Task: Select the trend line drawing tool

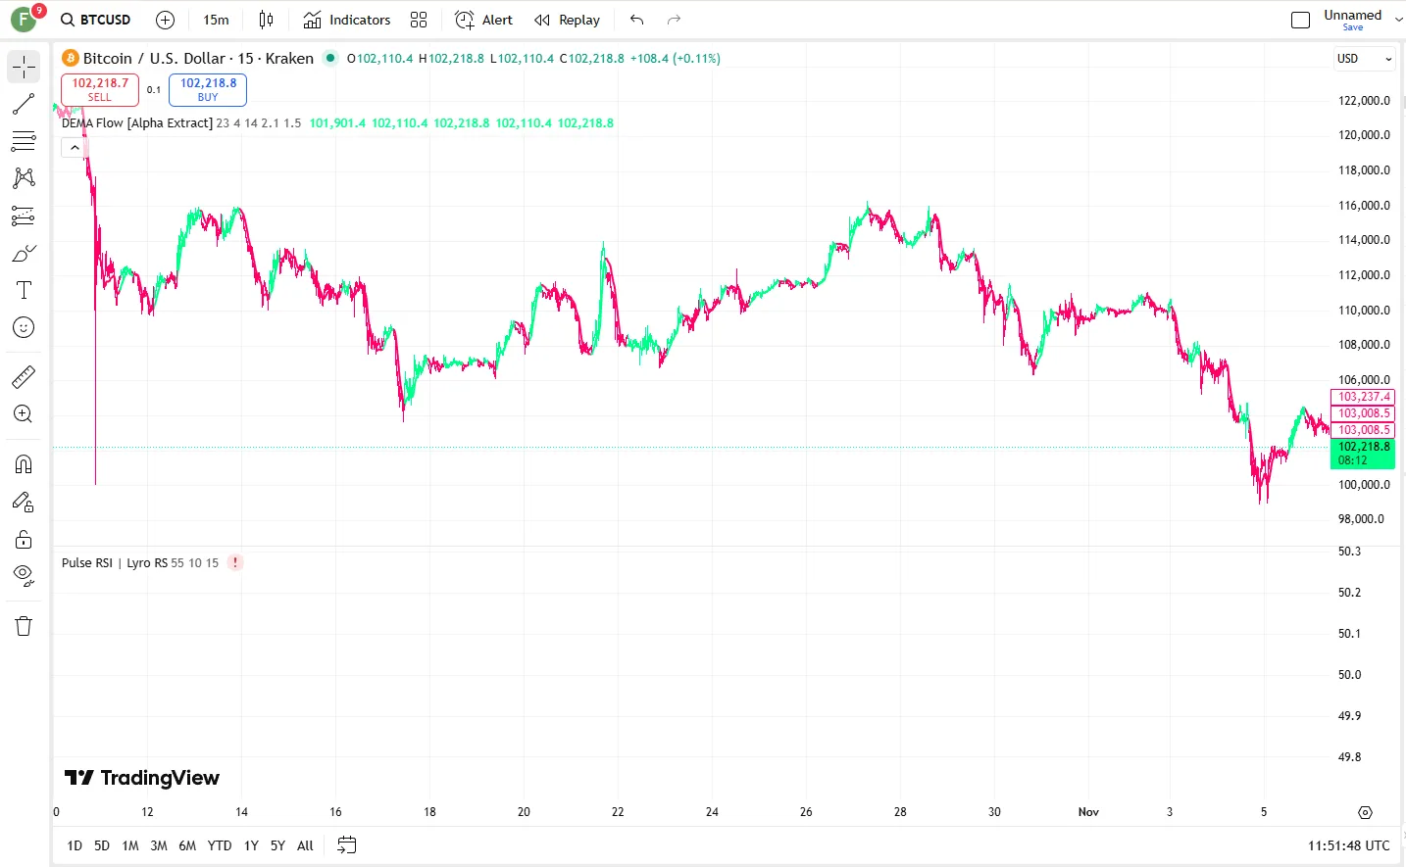Action: tap(24, 104)
